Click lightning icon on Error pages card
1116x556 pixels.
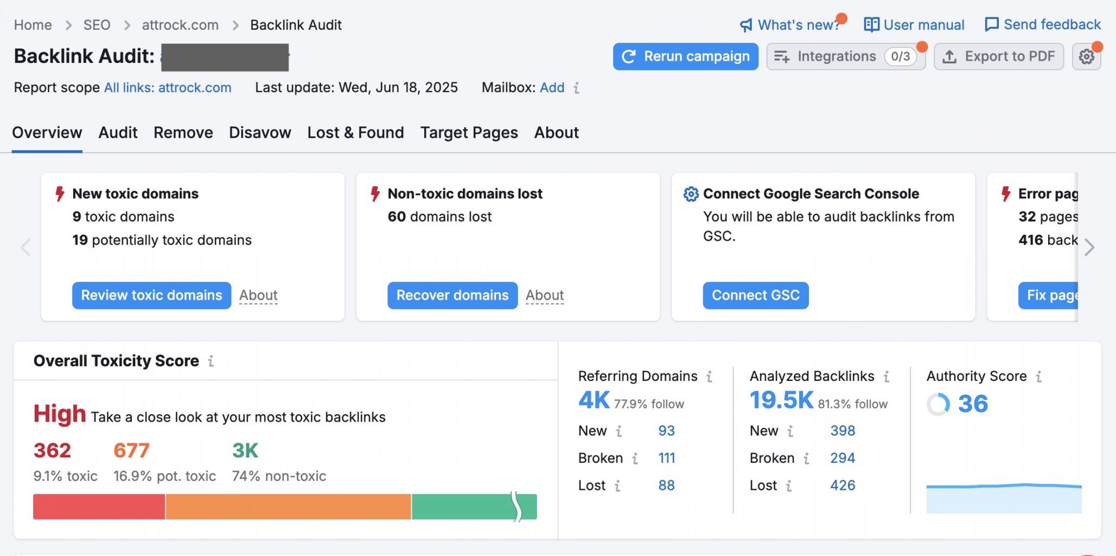[x=1006, y=194]
